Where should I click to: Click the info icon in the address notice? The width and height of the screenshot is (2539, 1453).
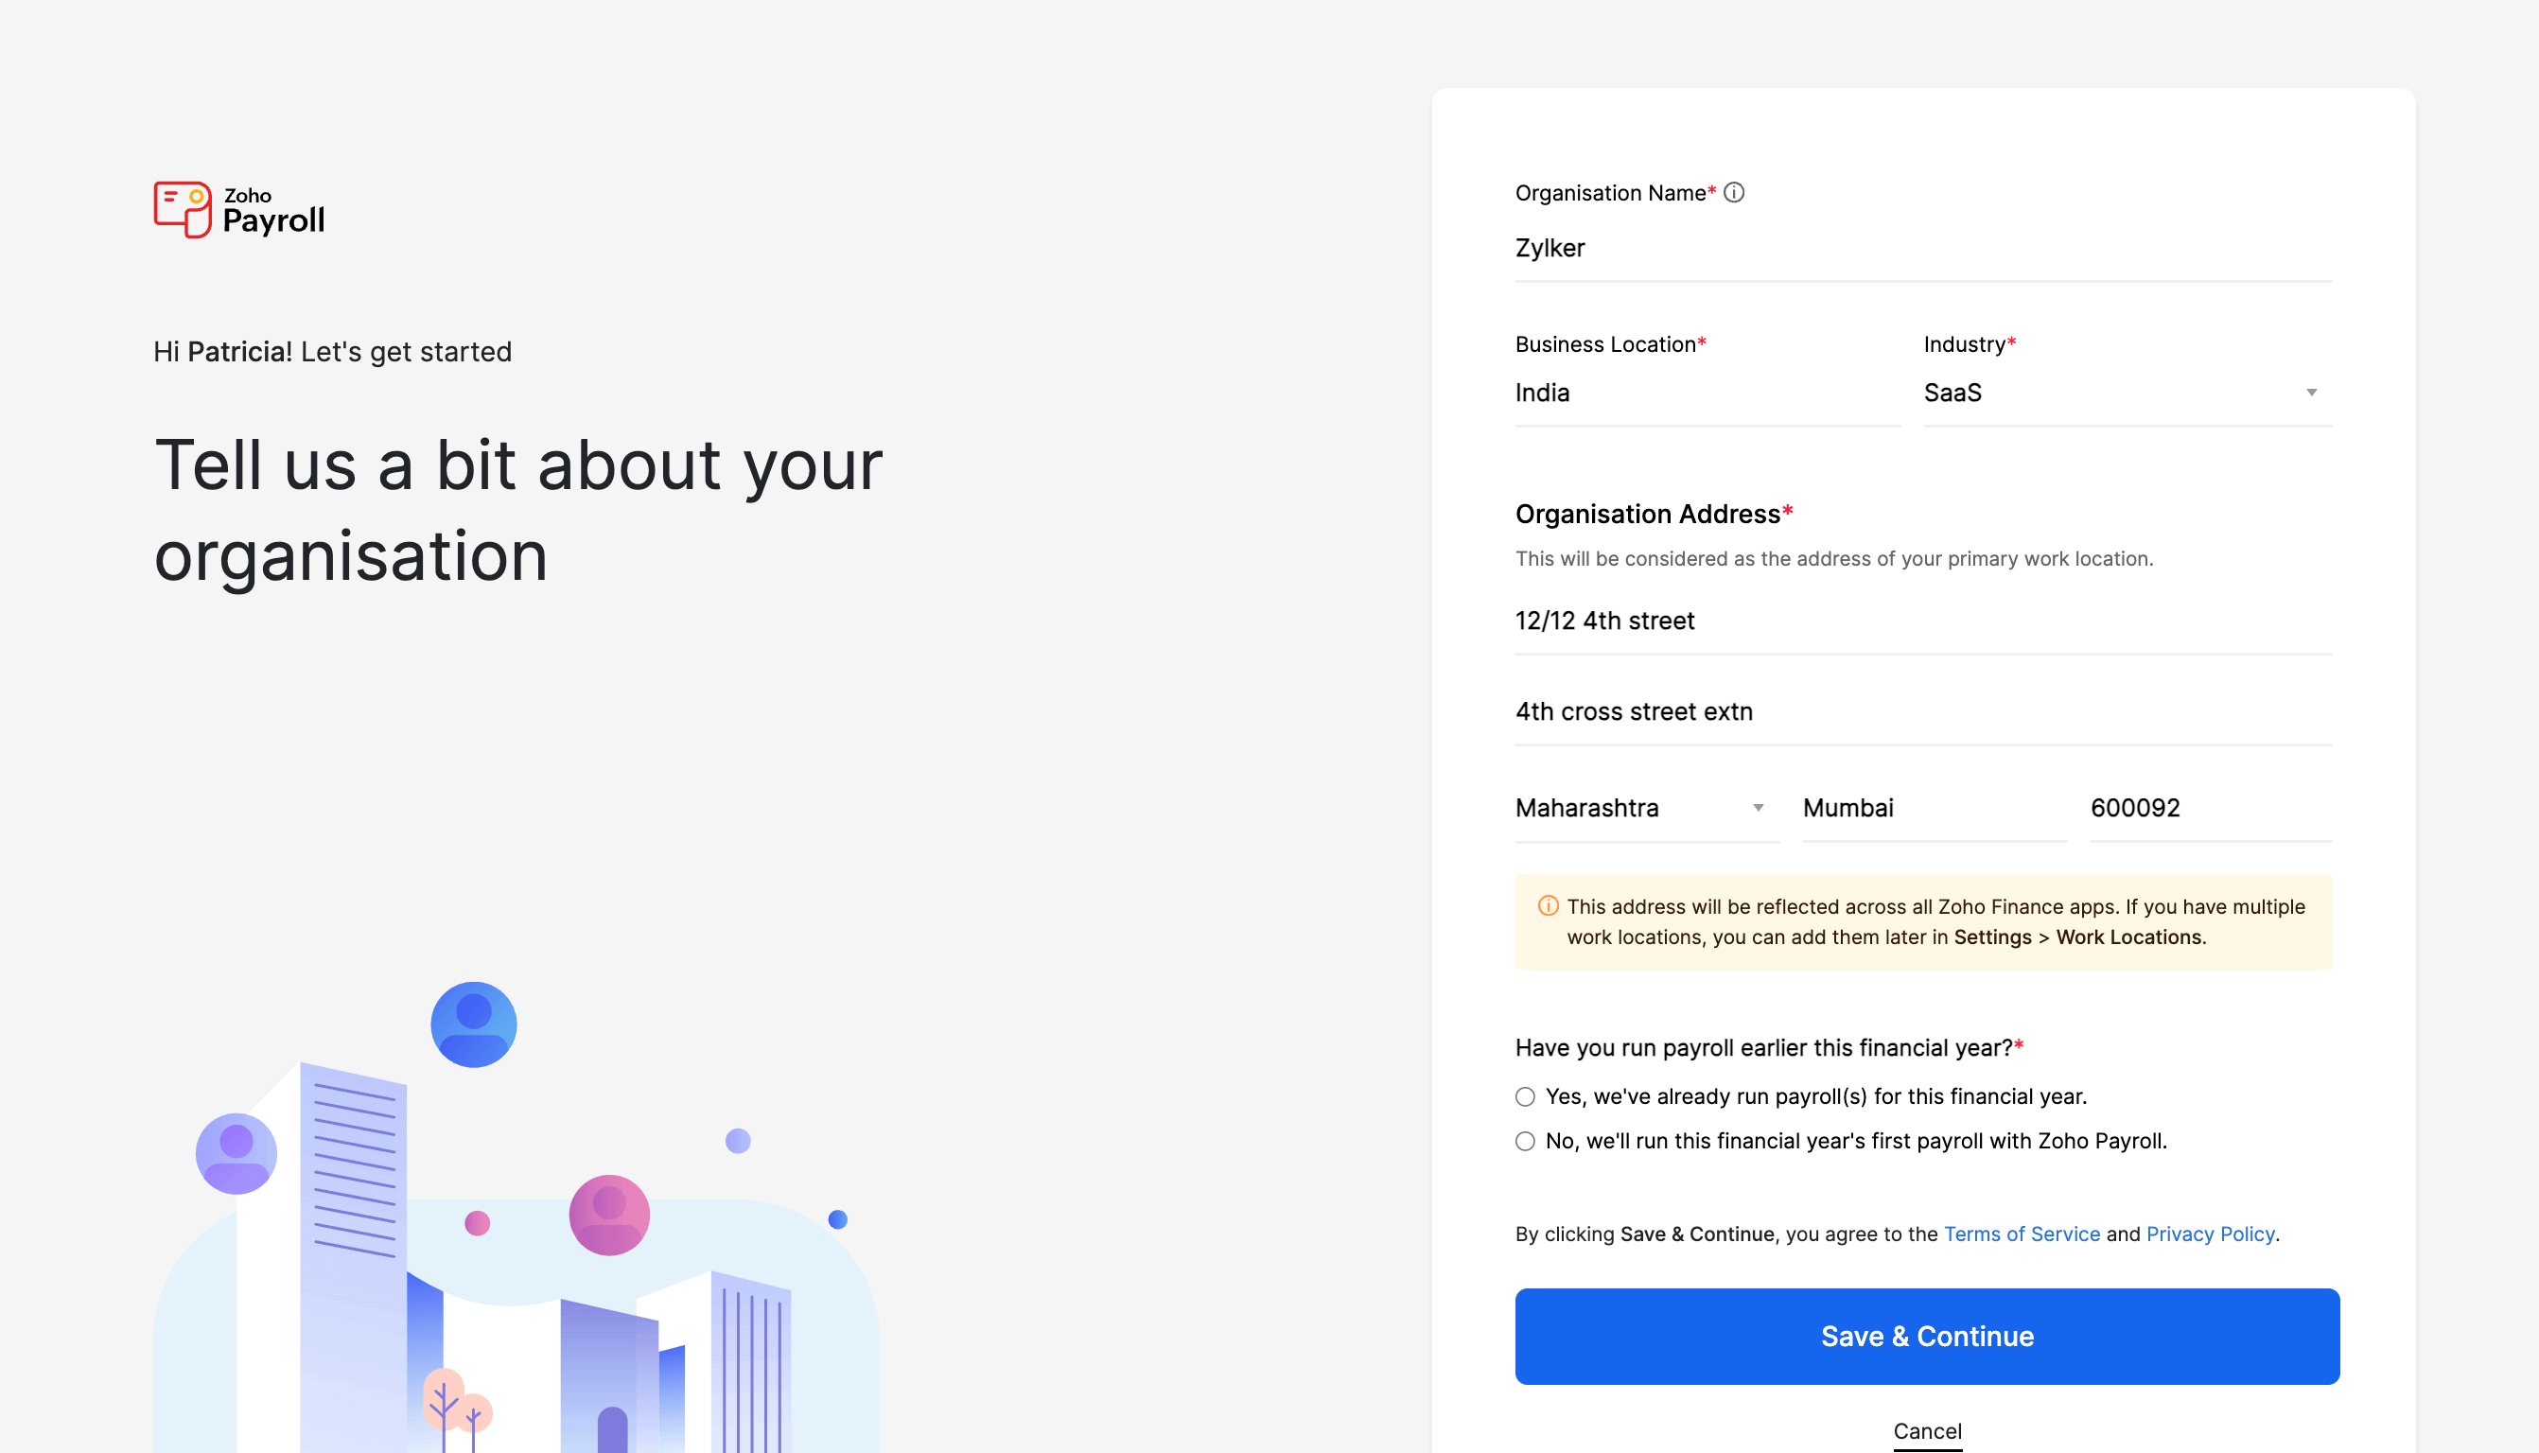pyautogui.click(x=1548, y=906)
